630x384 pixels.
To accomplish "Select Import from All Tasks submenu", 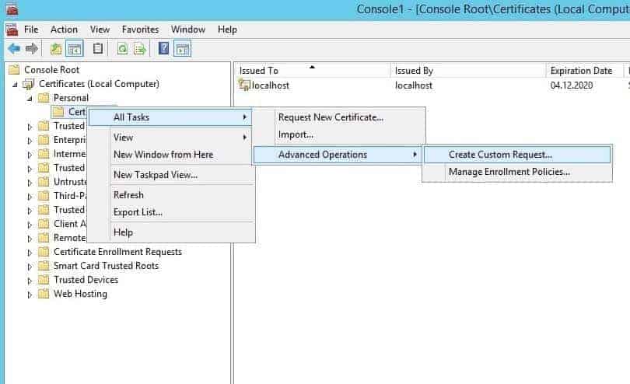I will click(x=296, y=134).
